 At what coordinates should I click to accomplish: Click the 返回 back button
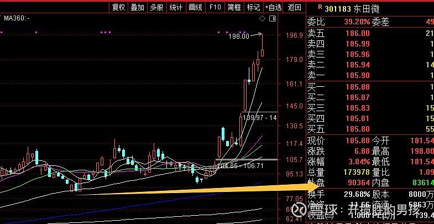pos(294,8)
